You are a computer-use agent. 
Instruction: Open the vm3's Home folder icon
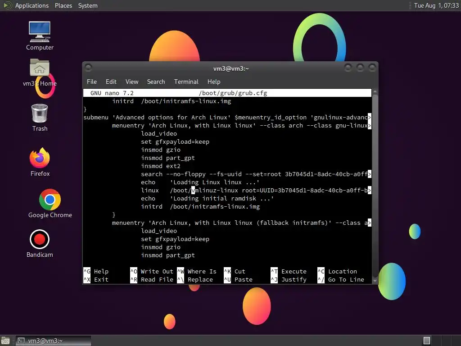click(40, 73)
